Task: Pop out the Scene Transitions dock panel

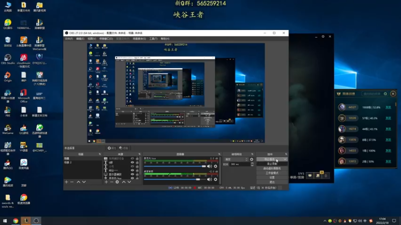Action: pos(252,154)
